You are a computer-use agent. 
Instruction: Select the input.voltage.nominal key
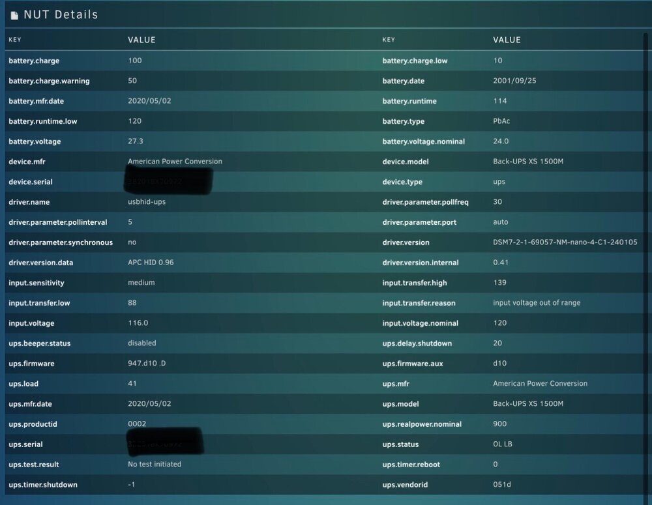(x=421, y=323)
